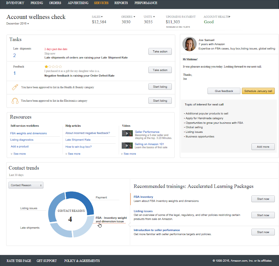The height and width of the screenshot is (266, 279).
Task: Click Policy & Agreements in footer
Action: (x=82, y=261)
